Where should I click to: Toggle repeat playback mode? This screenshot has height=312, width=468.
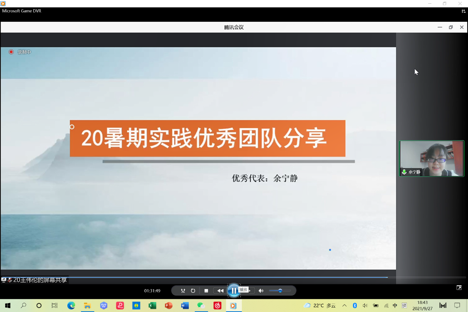click(x=193, y=291)
